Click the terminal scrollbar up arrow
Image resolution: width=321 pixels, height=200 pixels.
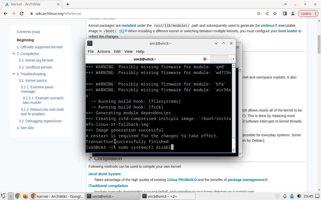(234, 65)
